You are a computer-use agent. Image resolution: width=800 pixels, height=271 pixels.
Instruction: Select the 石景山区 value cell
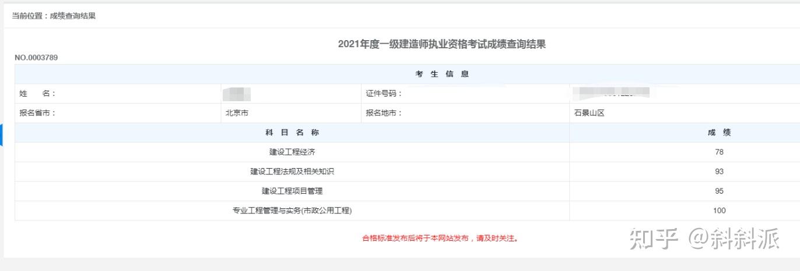point(685,113)
